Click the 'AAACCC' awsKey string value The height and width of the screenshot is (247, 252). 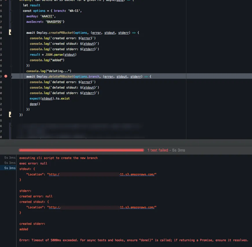pyautogui.click(x=47, y=16)
